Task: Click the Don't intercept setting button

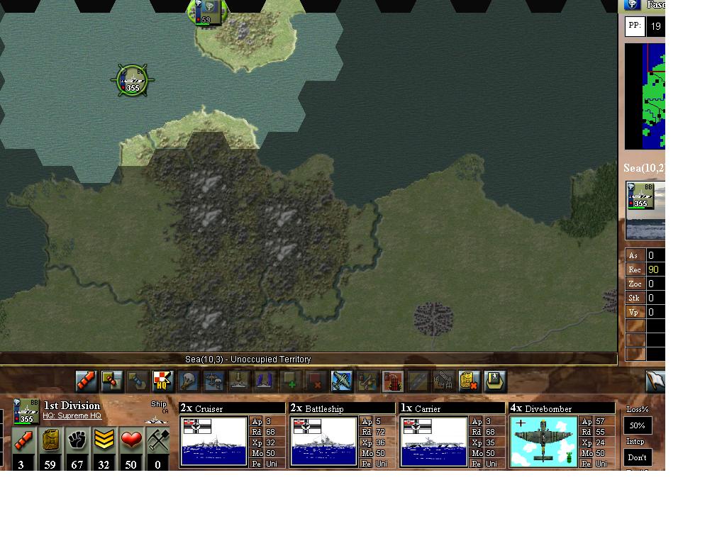Action: tap(638, 457)
